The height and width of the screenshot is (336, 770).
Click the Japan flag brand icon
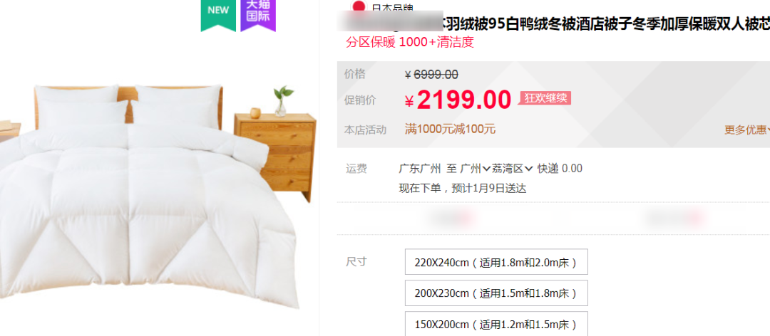359,6
